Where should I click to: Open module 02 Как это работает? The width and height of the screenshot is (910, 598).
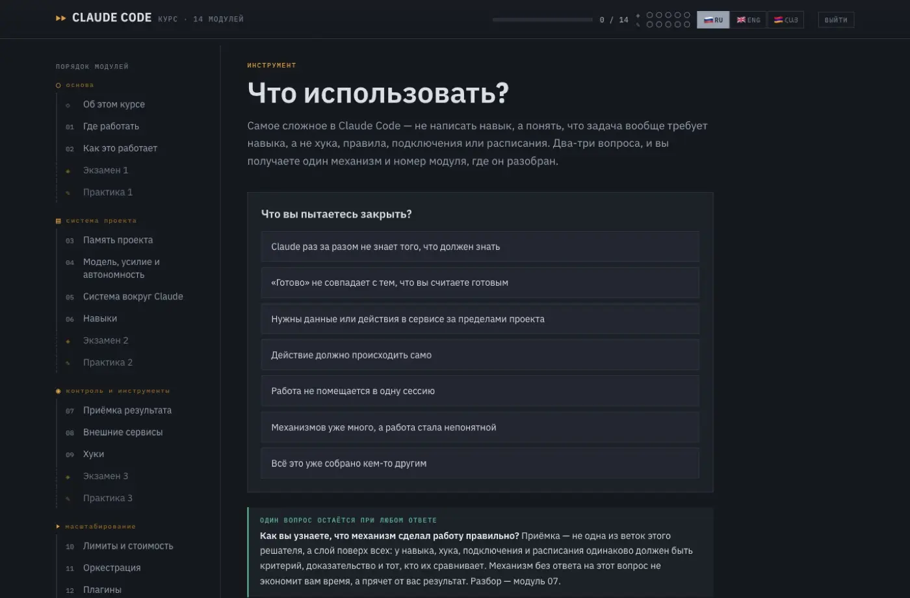point(120,149)
